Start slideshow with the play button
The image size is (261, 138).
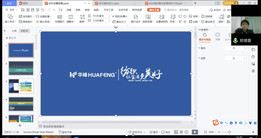click(195, 132)
